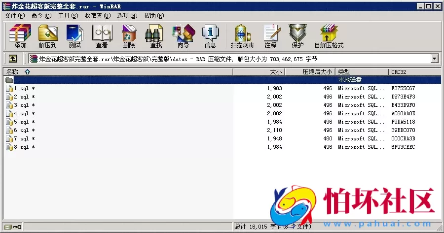Click the 扫描病毒 (Virus Scan) icon
The image size is (444, 233).
pos(242,36)
